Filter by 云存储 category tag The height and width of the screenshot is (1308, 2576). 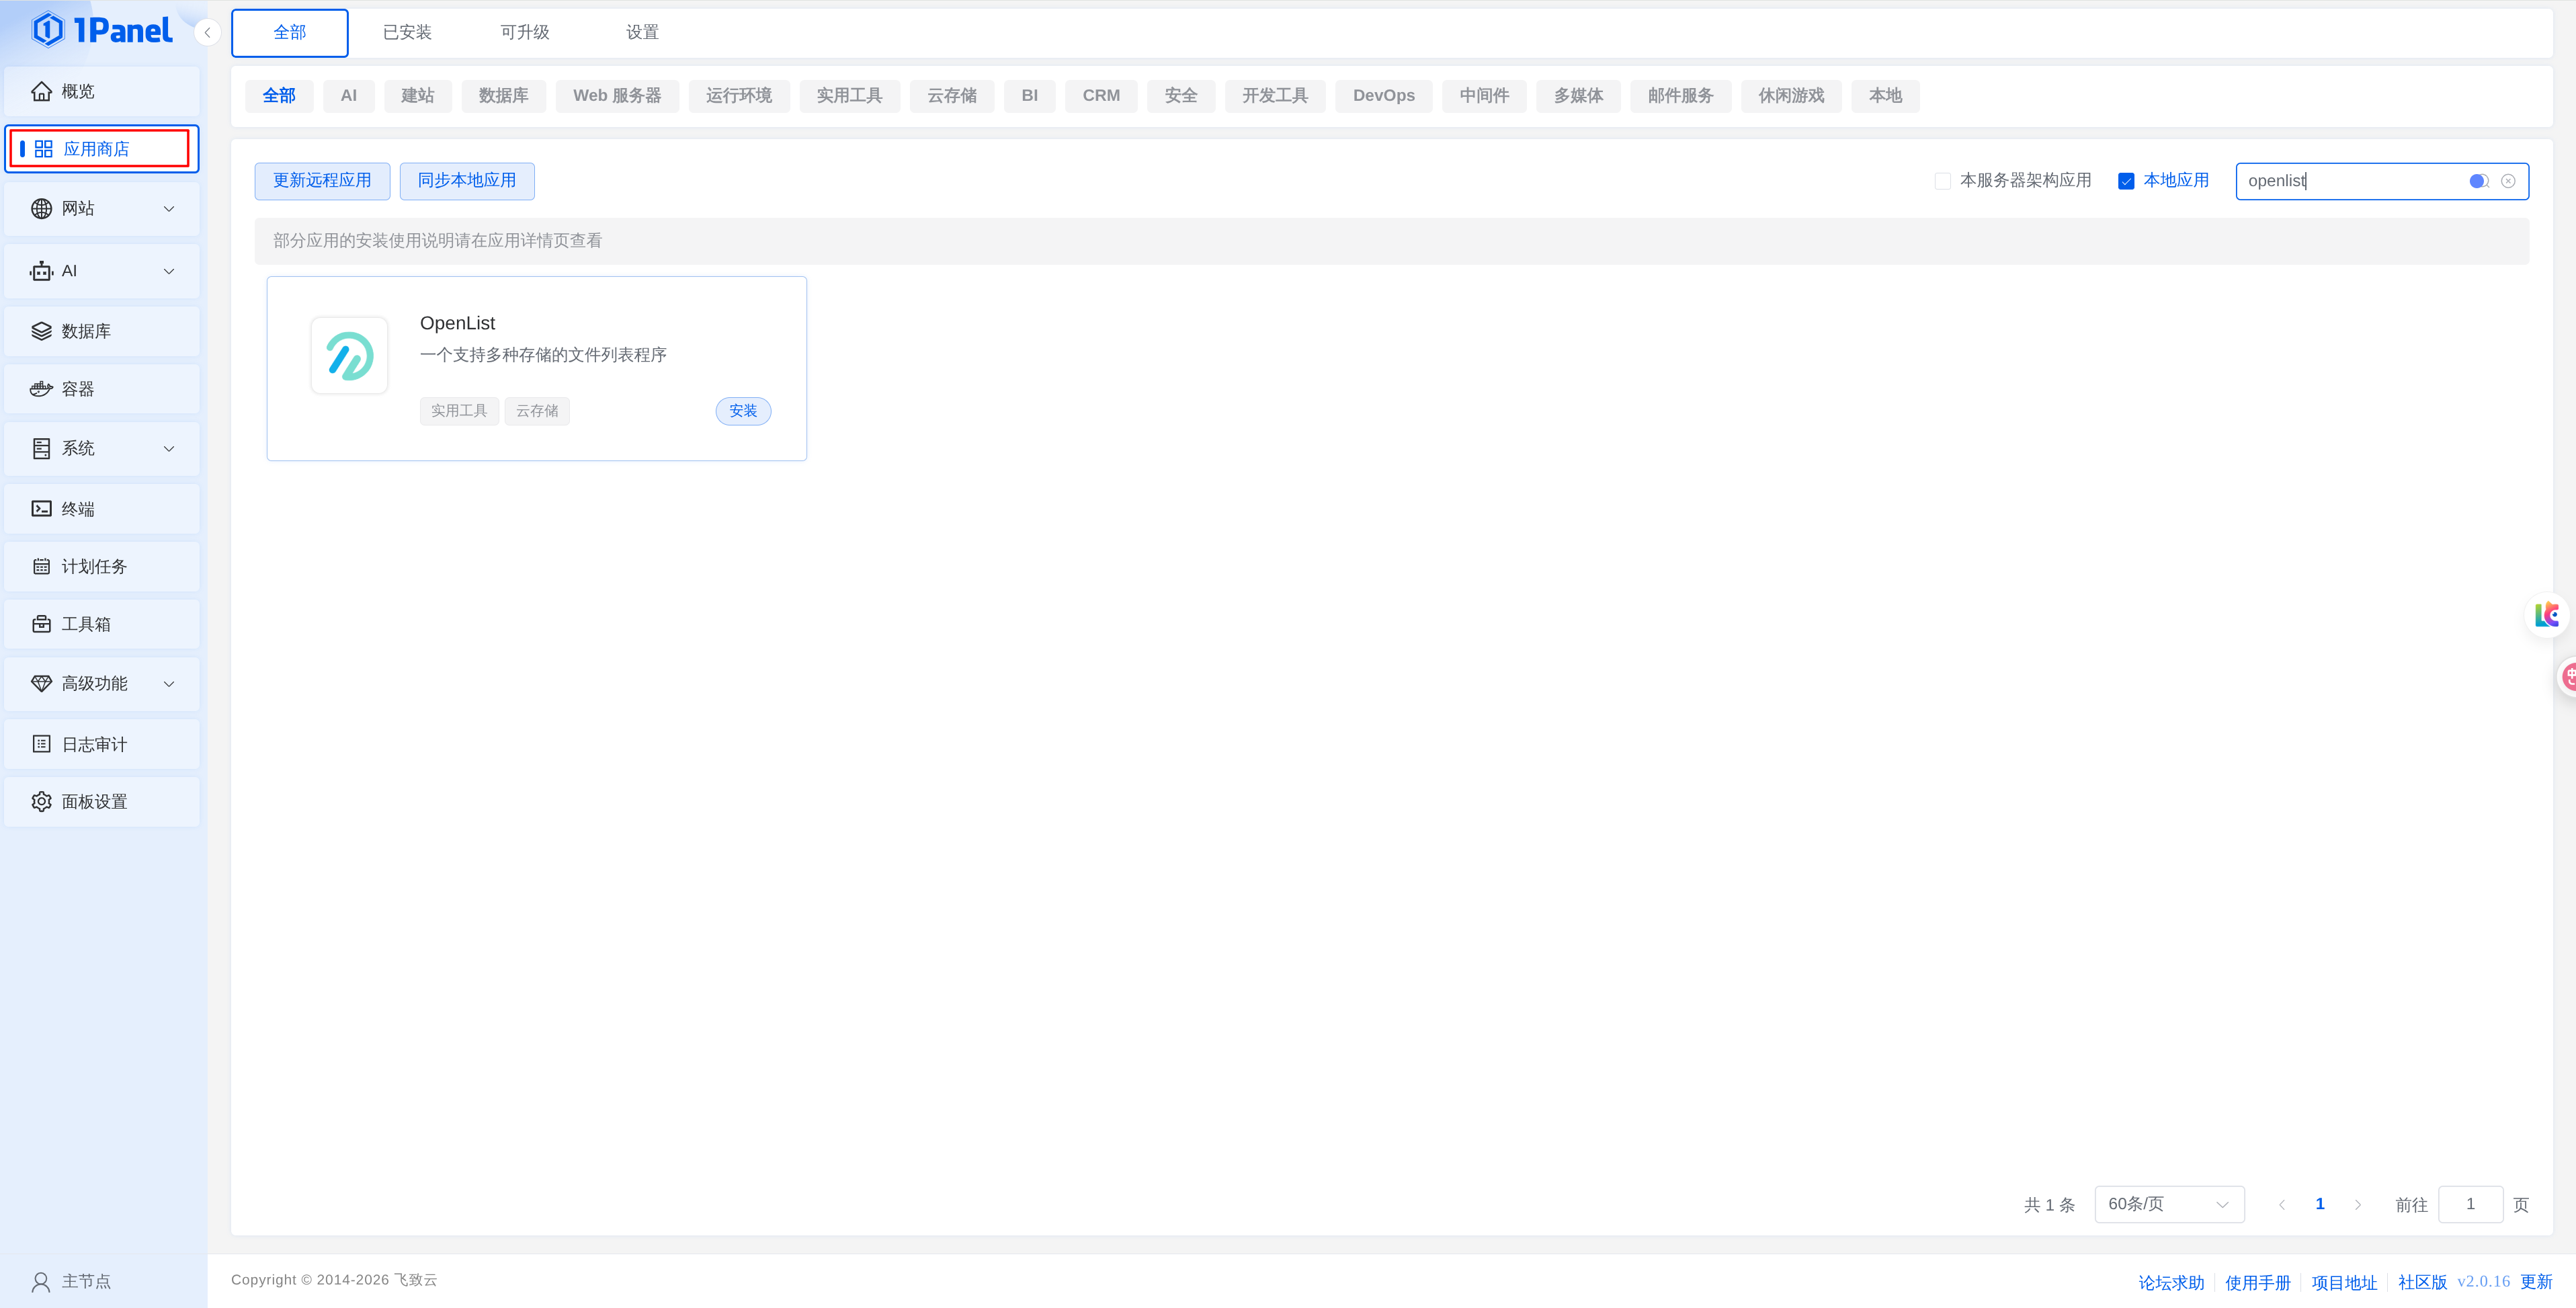pyautogui.click(x=952, y=96)
